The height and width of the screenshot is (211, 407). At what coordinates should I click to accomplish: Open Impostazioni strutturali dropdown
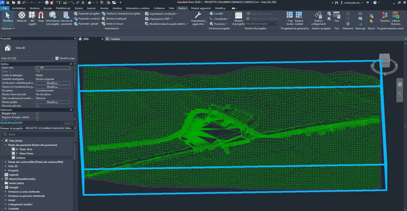(161, 14)
